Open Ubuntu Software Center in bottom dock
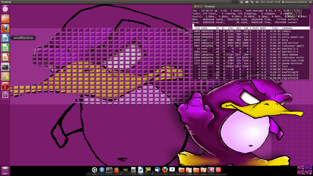 (x=117, y=170)
